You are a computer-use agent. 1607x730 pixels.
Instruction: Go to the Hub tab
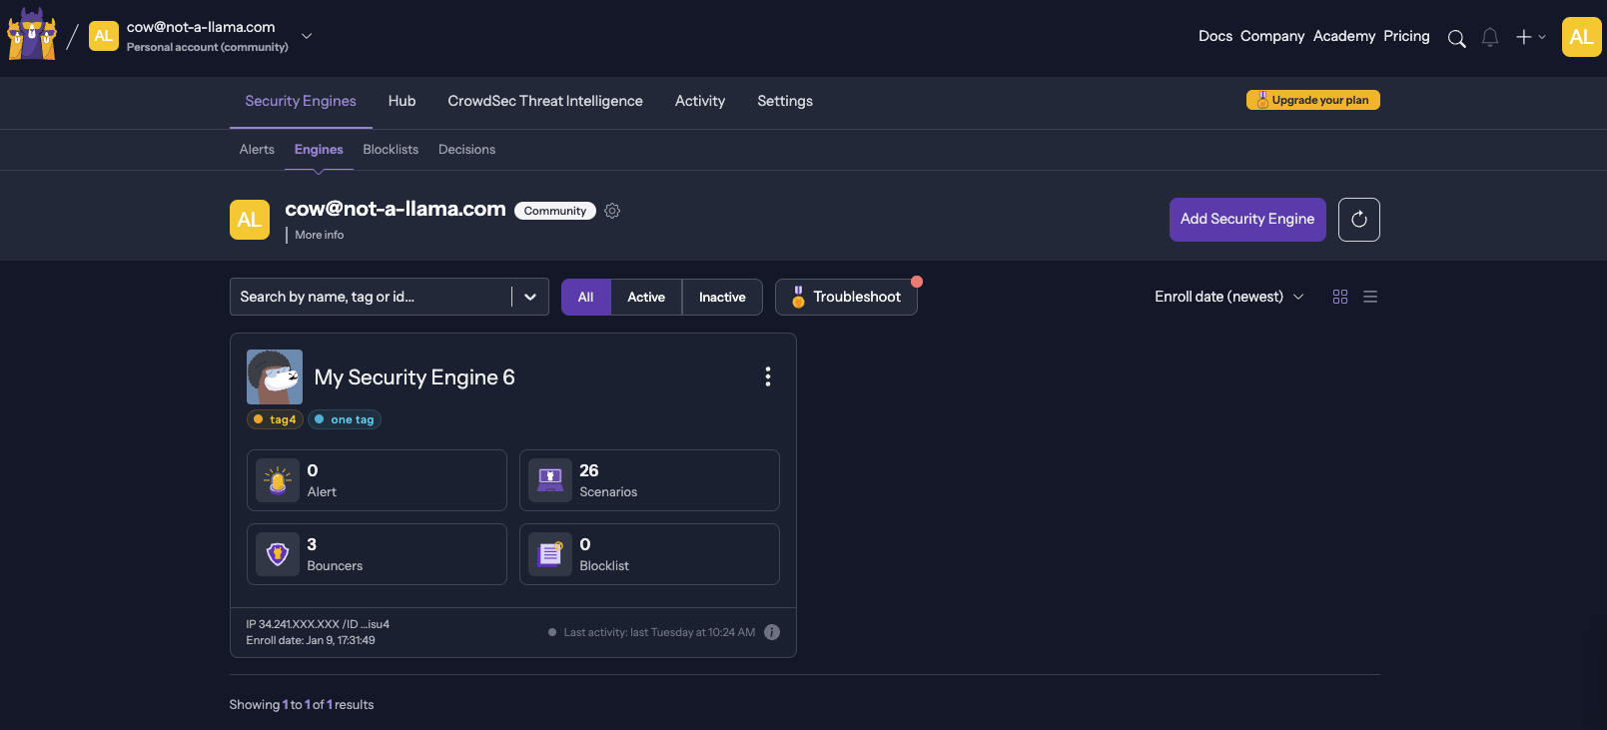point(402,101)
